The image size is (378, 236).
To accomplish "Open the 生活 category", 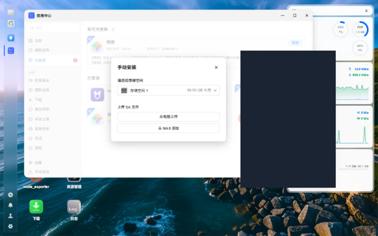I will pos(53,138).
